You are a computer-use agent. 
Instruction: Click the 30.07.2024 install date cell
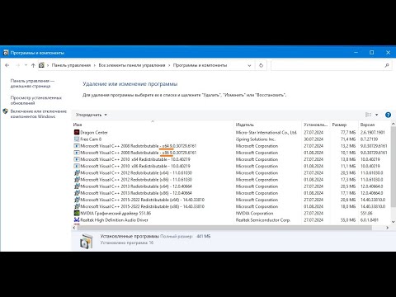[313, 139]
